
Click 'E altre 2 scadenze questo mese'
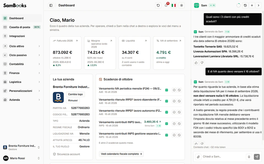(x=116, y=143)
